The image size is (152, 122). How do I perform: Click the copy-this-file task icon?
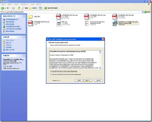[4, 24]
